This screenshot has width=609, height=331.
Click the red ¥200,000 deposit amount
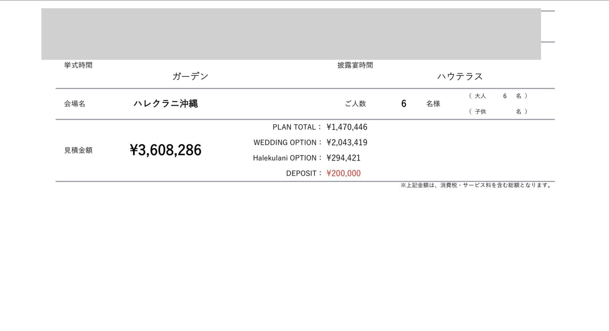pos(343,174)
